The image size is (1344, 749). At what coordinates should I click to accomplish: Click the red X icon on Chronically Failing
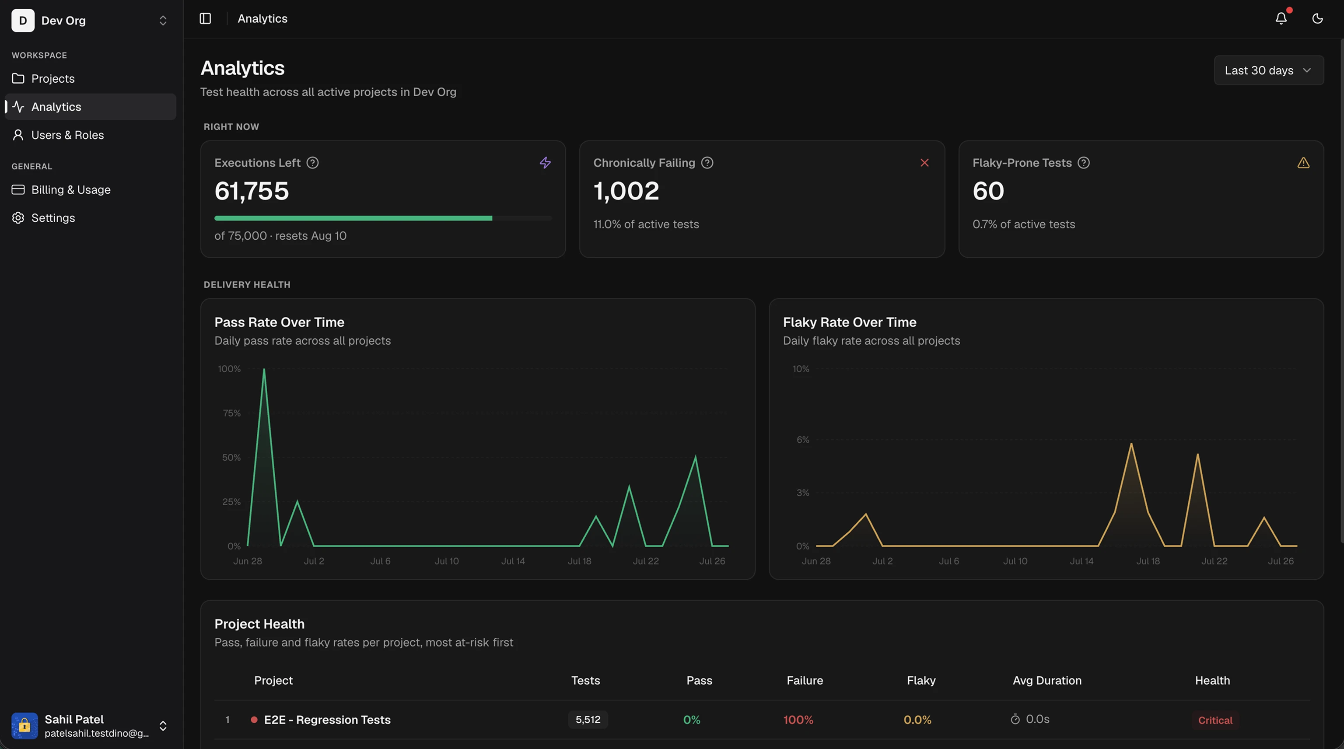[924, 163]
